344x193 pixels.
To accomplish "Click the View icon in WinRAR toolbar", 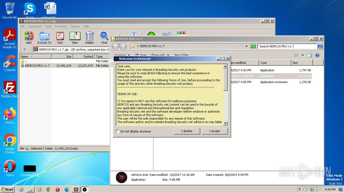I will (75, 38).
